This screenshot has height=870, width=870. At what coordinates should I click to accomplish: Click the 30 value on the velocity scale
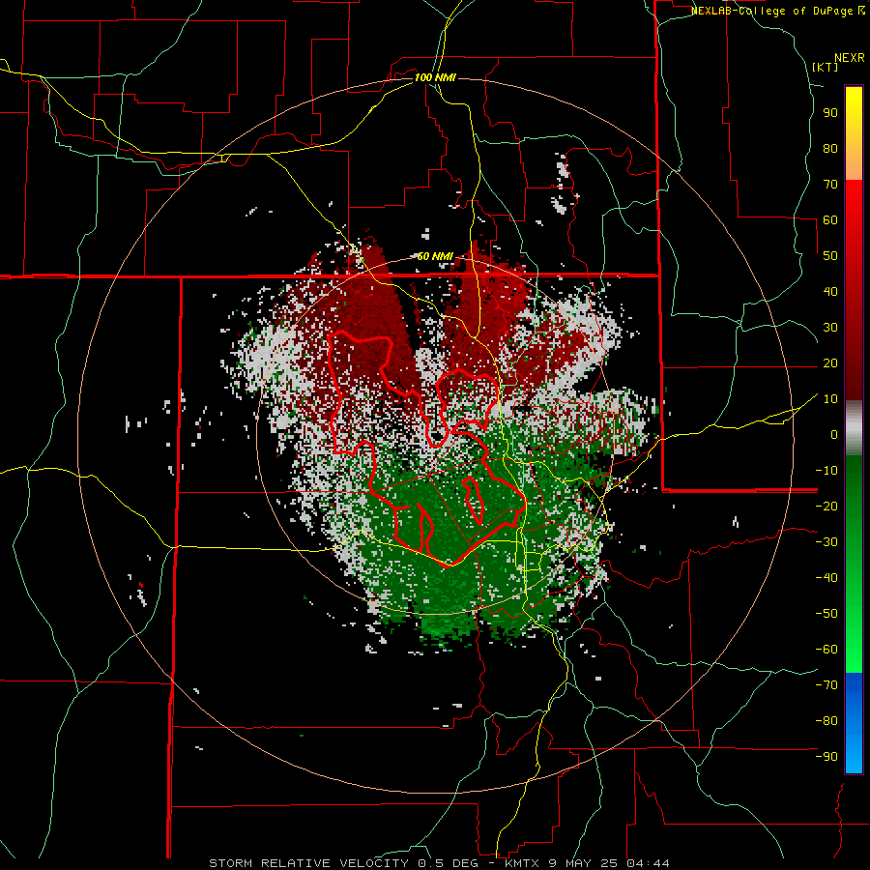coord(830,328)
